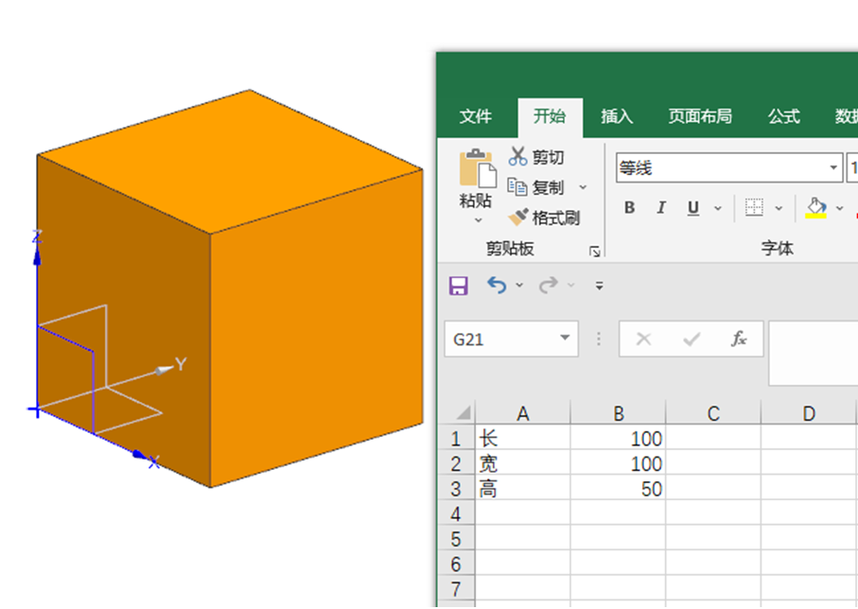This screenshot has height=609, width=858.
Task: Click the Name Box showing G21
Action: coord(511,339)
